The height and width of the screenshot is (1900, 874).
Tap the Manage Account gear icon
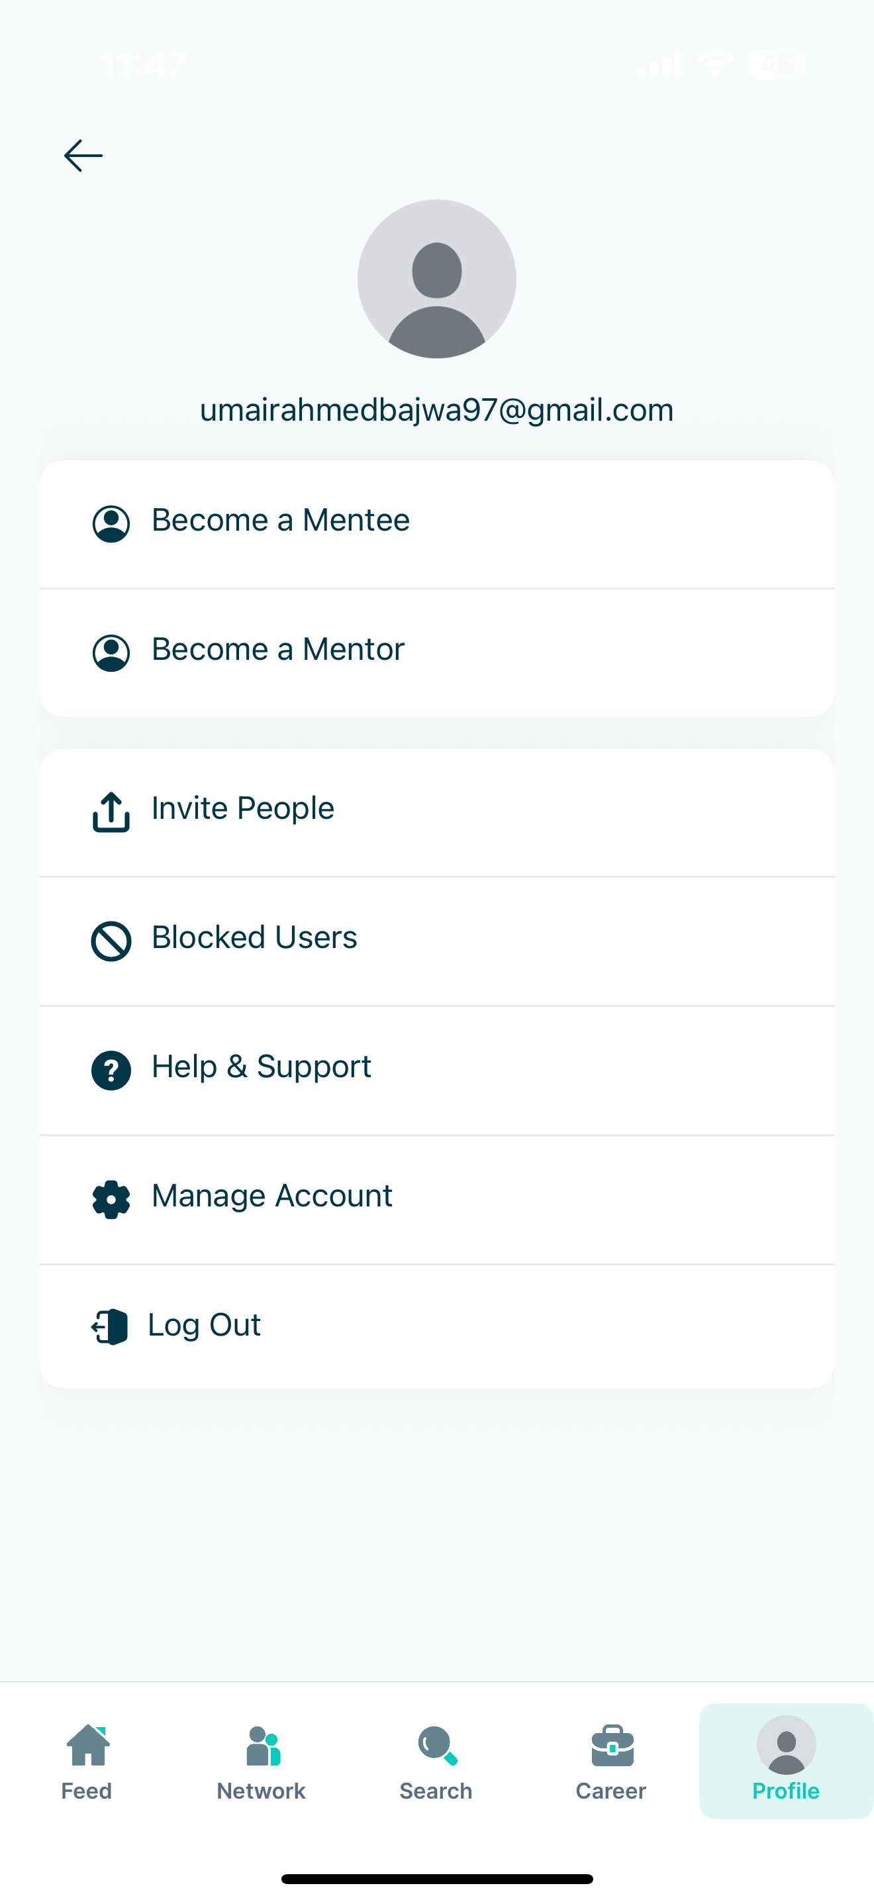(111, 1199)
